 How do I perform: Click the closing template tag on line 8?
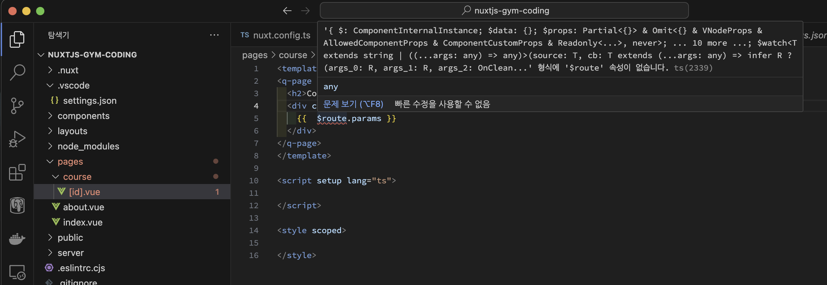point(304,156)
